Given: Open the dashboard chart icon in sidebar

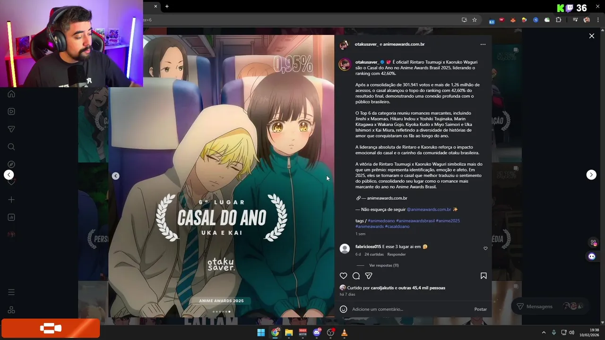Looking at the screenshot, I should pos(11,217).
